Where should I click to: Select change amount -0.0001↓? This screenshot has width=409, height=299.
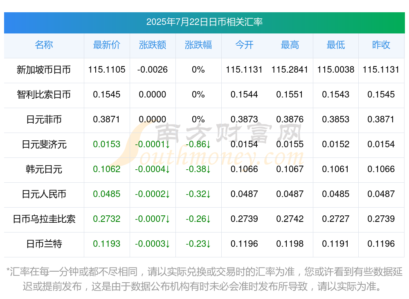coord(152,144)
